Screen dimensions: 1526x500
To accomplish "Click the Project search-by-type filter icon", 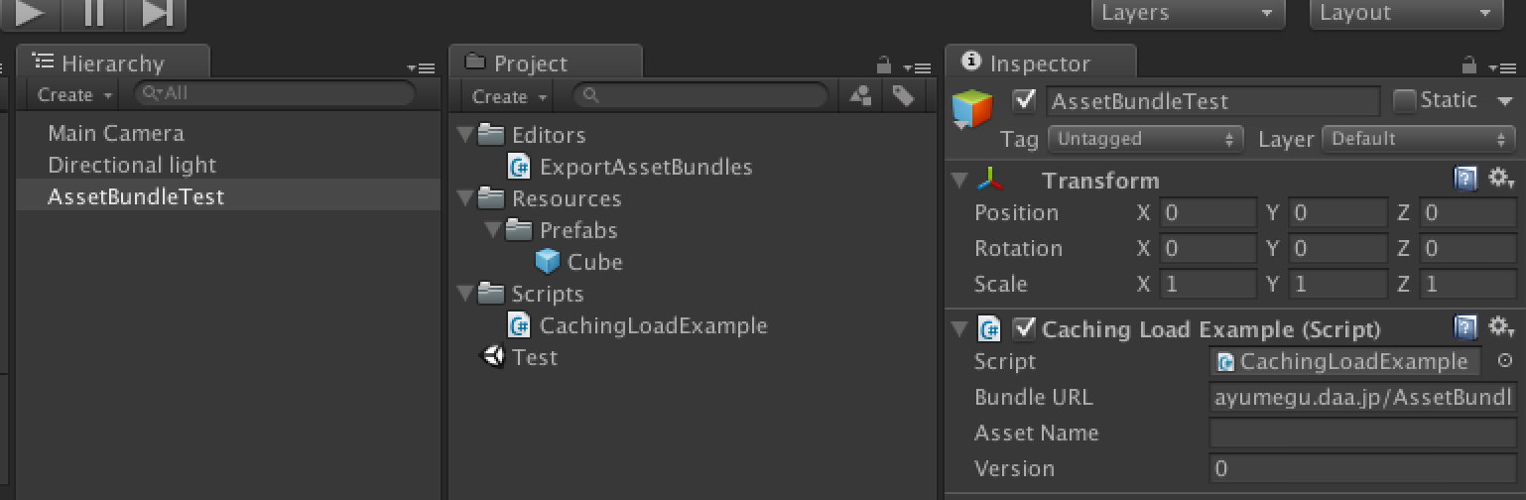I will click(x=861, y=95).
